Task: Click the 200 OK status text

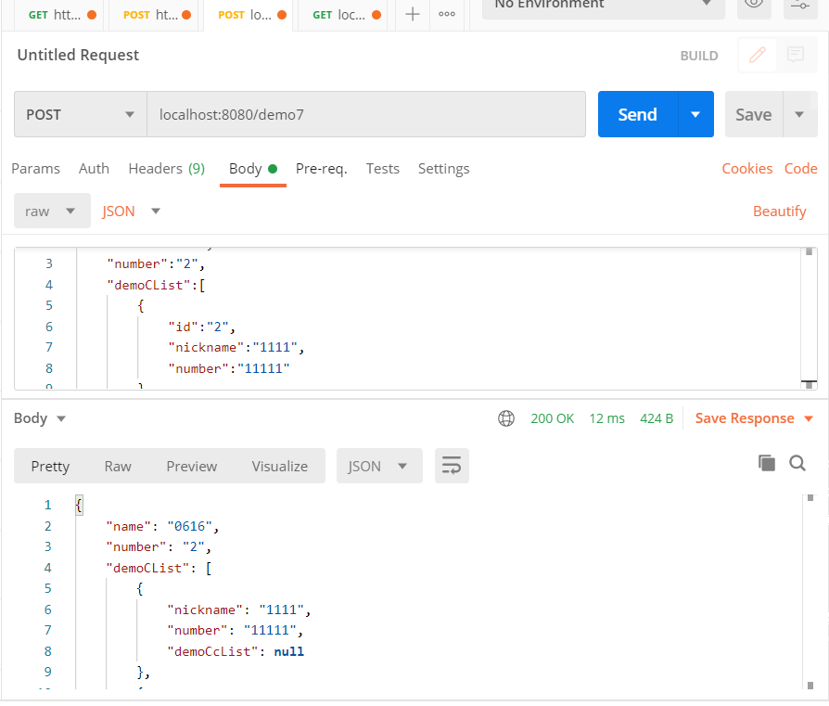Action: (552, 418)
